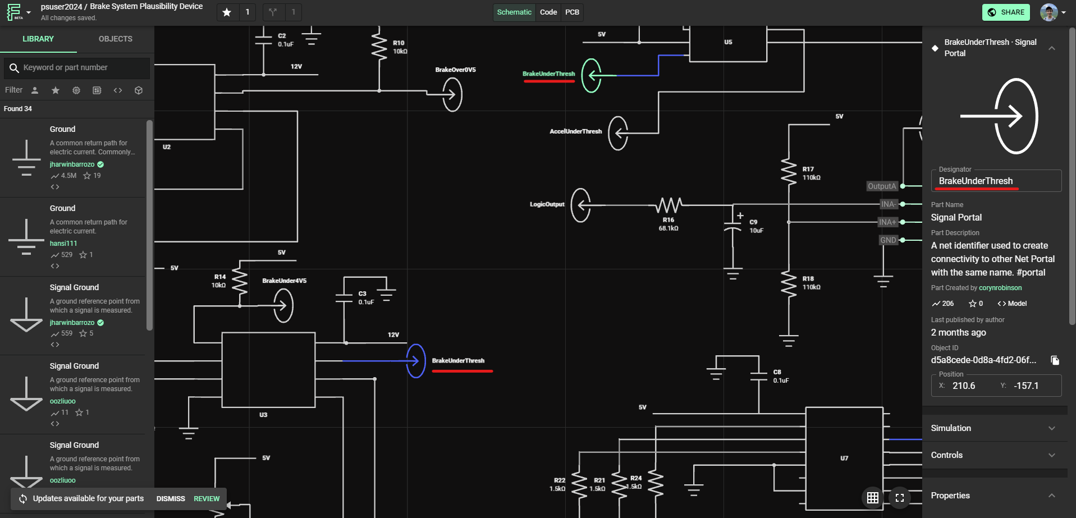Screen dimensions: 1076x518
Task: Enter fullscreen with the expand corners icon
Action: pyautogui.click(x=900, y=498)
